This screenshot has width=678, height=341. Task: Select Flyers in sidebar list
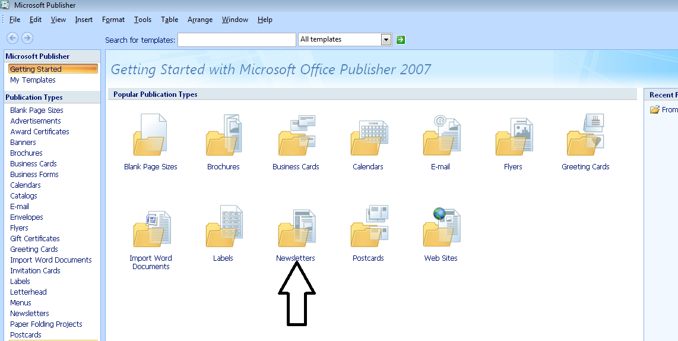coord(19,228)
